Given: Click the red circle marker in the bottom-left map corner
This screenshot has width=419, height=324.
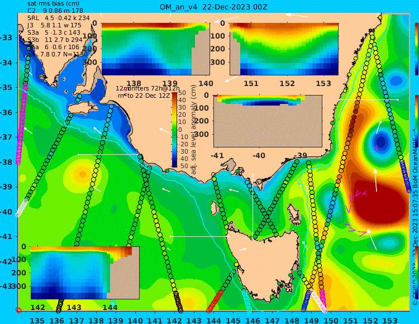Looking at the screenshot, I should tap(18, 310).
